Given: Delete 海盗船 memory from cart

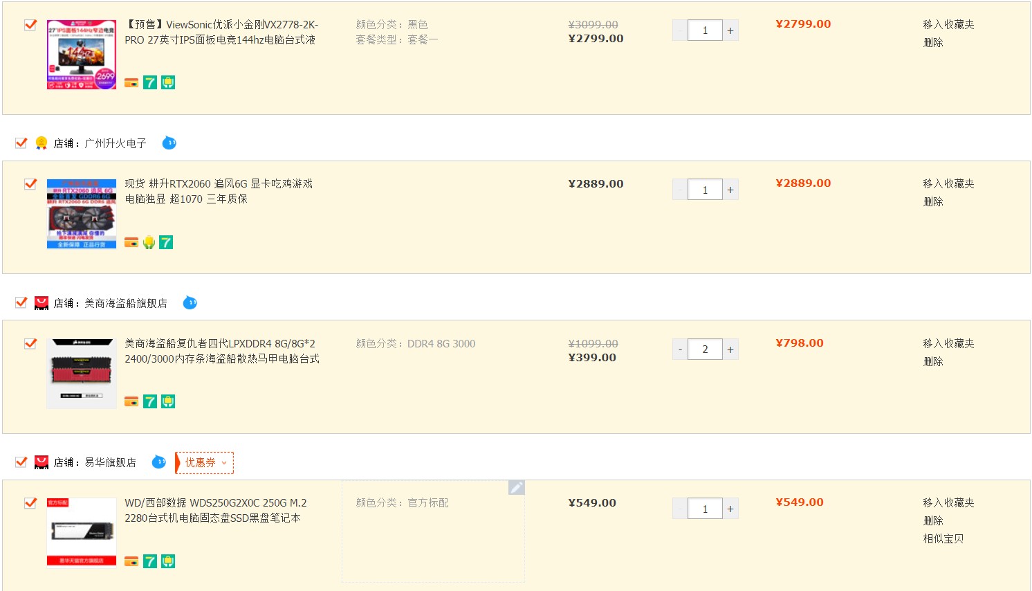Looking at the screenshot, I should [x=933, y=361].
